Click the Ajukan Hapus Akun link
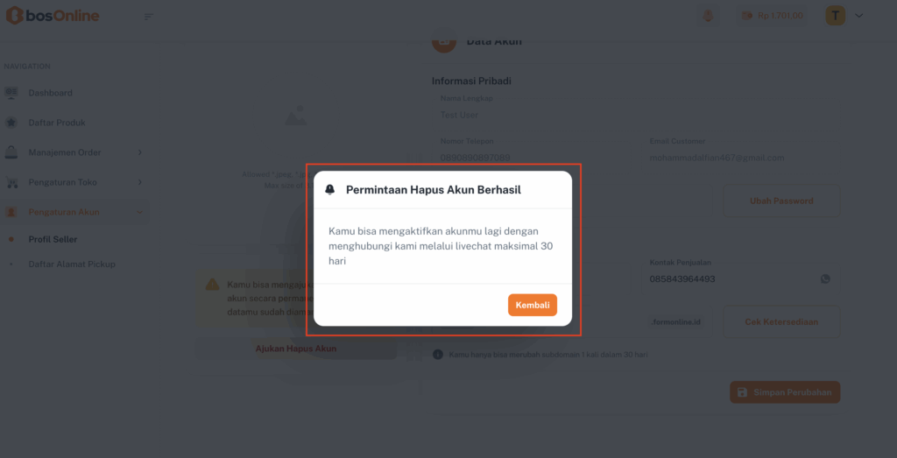 pos(296,349)
